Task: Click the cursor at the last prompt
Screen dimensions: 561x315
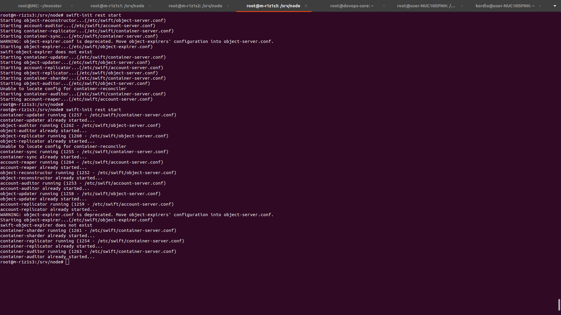Action: point(67,262)
